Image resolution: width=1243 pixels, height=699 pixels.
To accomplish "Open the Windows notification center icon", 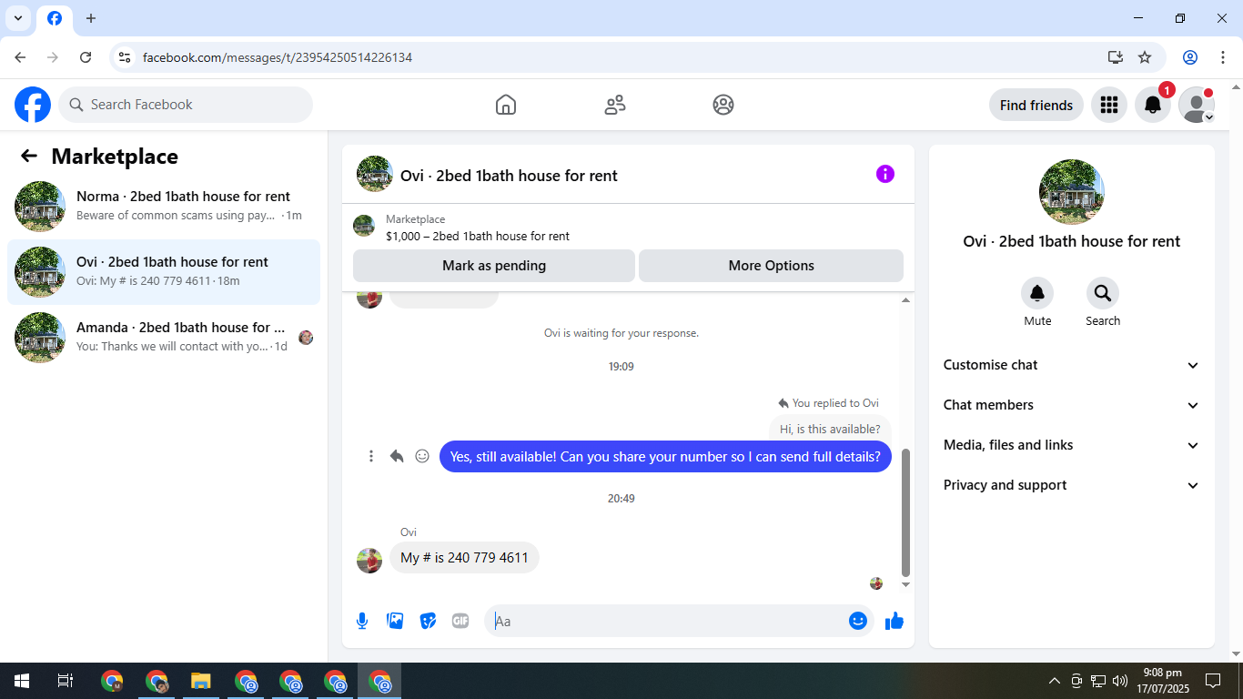I will (1213, 681).
